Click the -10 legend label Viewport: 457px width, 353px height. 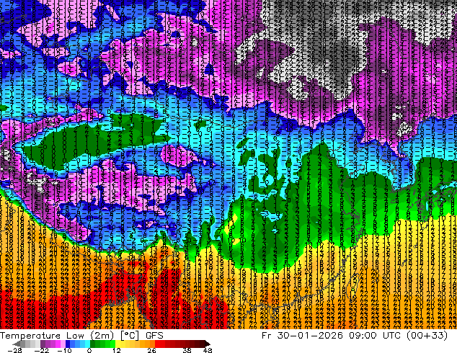tap(65, 350)
